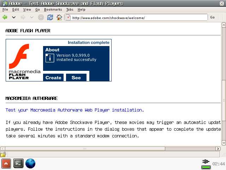
Task: Open the Edit menu
Action: [16, 10]
